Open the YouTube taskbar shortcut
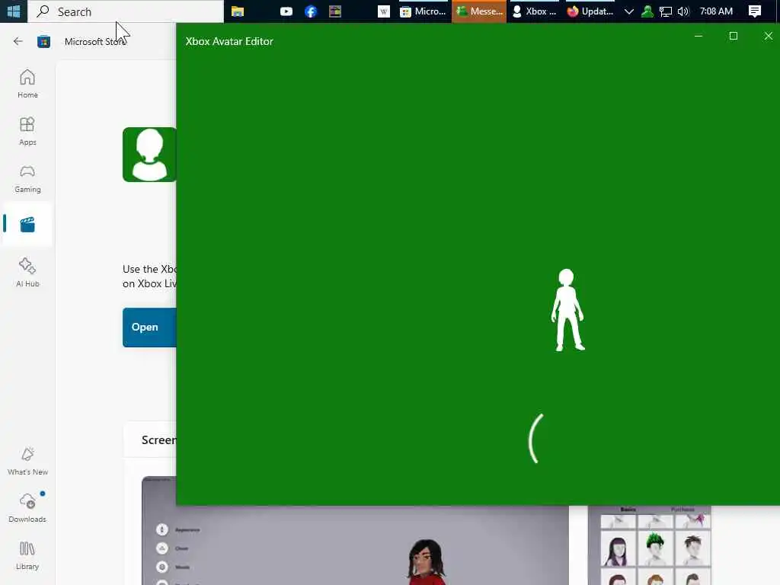 point(286,11)
